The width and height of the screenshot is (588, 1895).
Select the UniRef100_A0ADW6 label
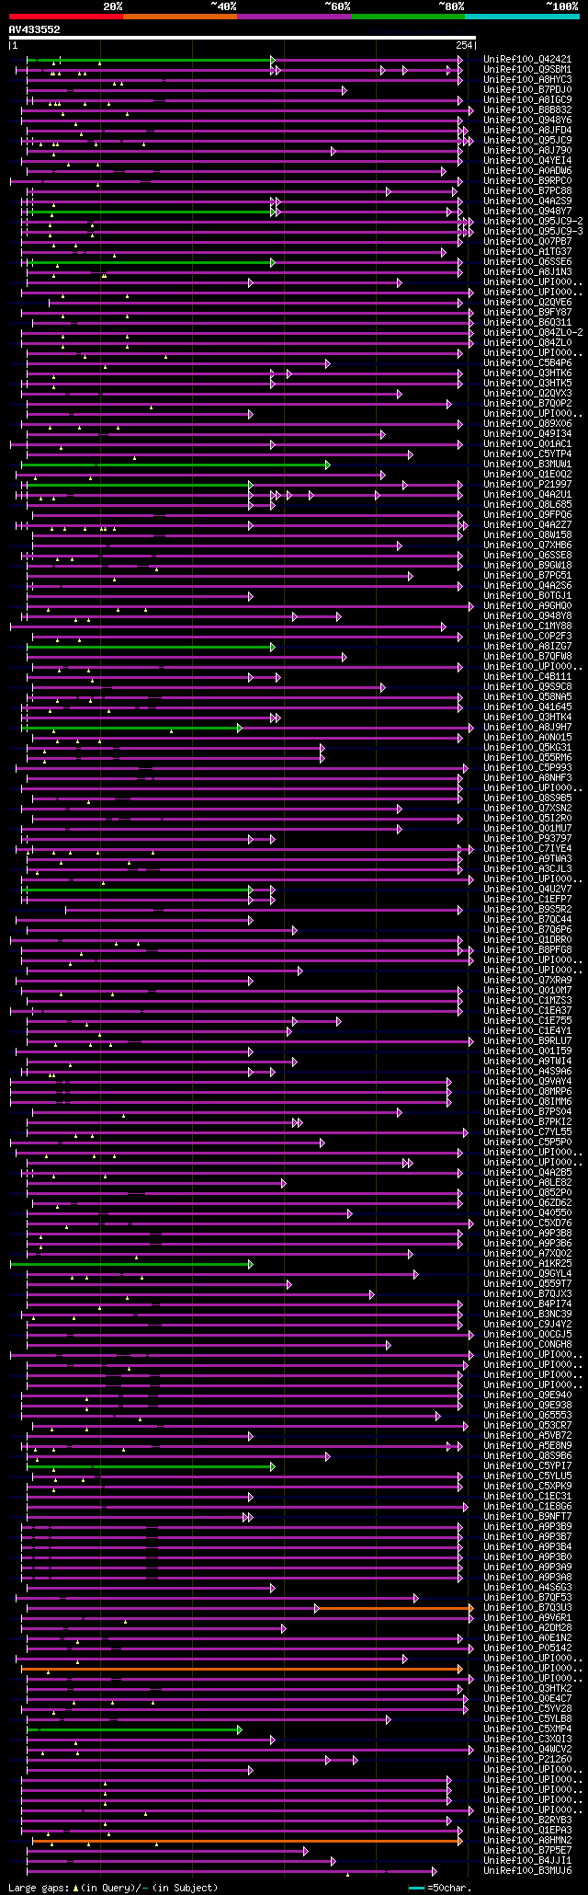click(x=527, y=170)
